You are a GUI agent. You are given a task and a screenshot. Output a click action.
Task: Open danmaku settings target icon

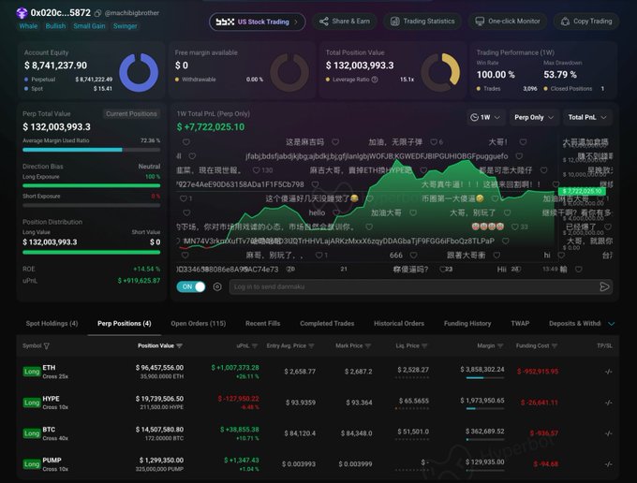click(217, 287)
